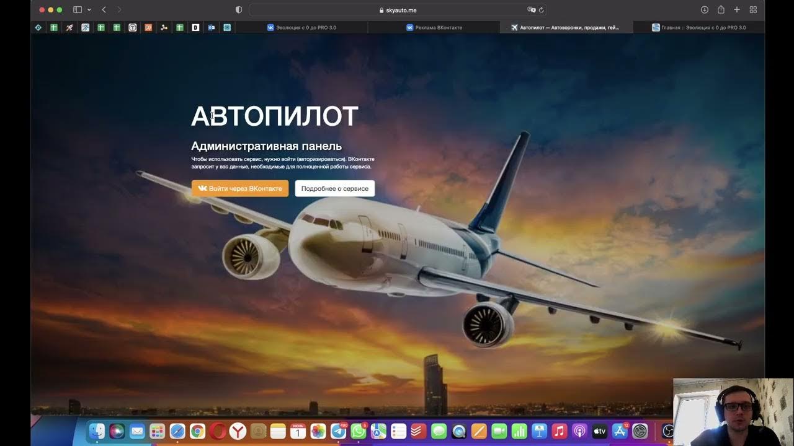794x446 pixels.
Task: Open WhatsApp from the dock
Action: click(359, 431)
